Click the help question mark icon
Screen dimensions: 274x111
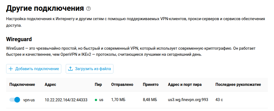coord(88,9)
